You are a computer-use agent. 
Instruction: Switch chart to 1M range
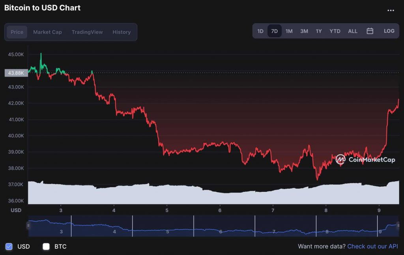pyautogui.click(x=289, y=31)
